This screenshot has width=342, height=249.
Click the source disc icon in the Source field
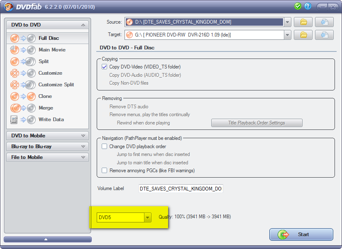click(129, 22)
